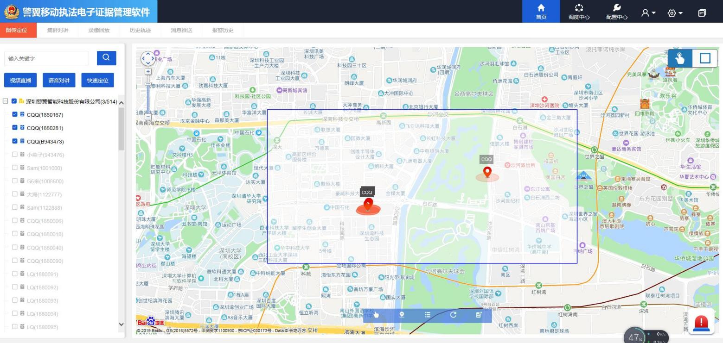Check the Sam(1001000) device box

coord(15,168)
